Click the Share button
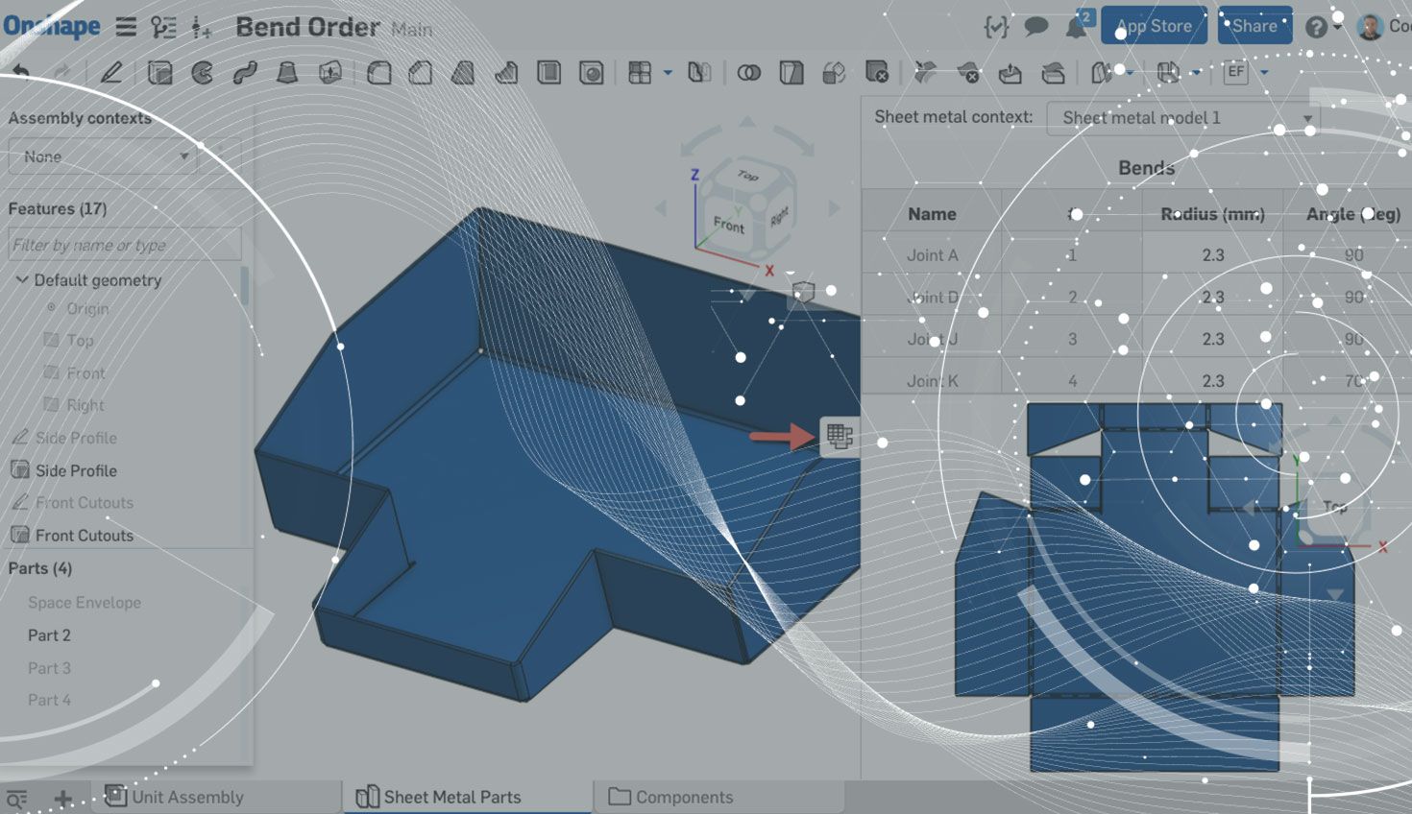The height and width of the screenshot is (814, 1412). (x=1254, y=26)
